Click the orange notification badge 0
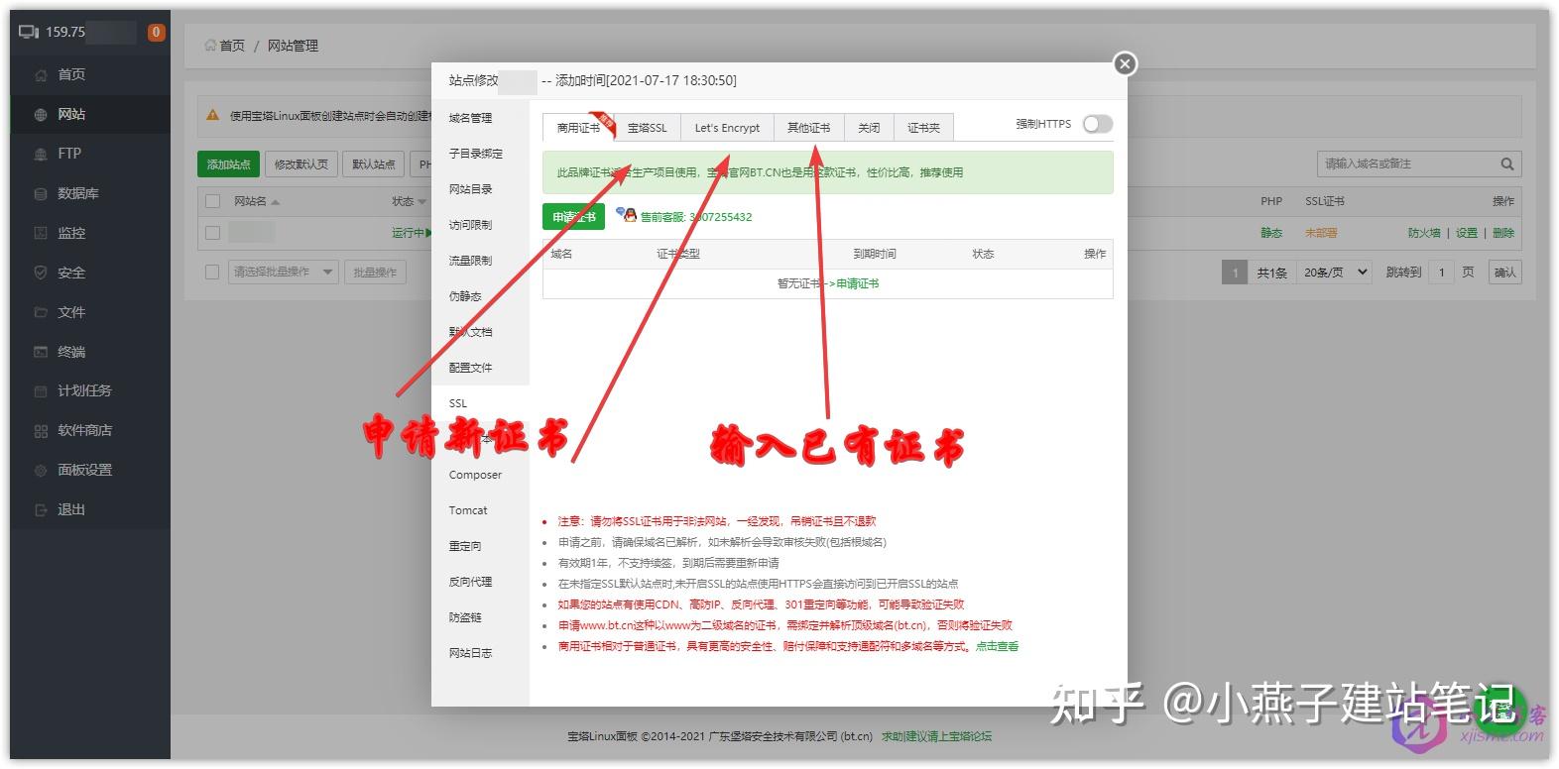This screenshot has width=1559, height=769. tap(156, 32)
